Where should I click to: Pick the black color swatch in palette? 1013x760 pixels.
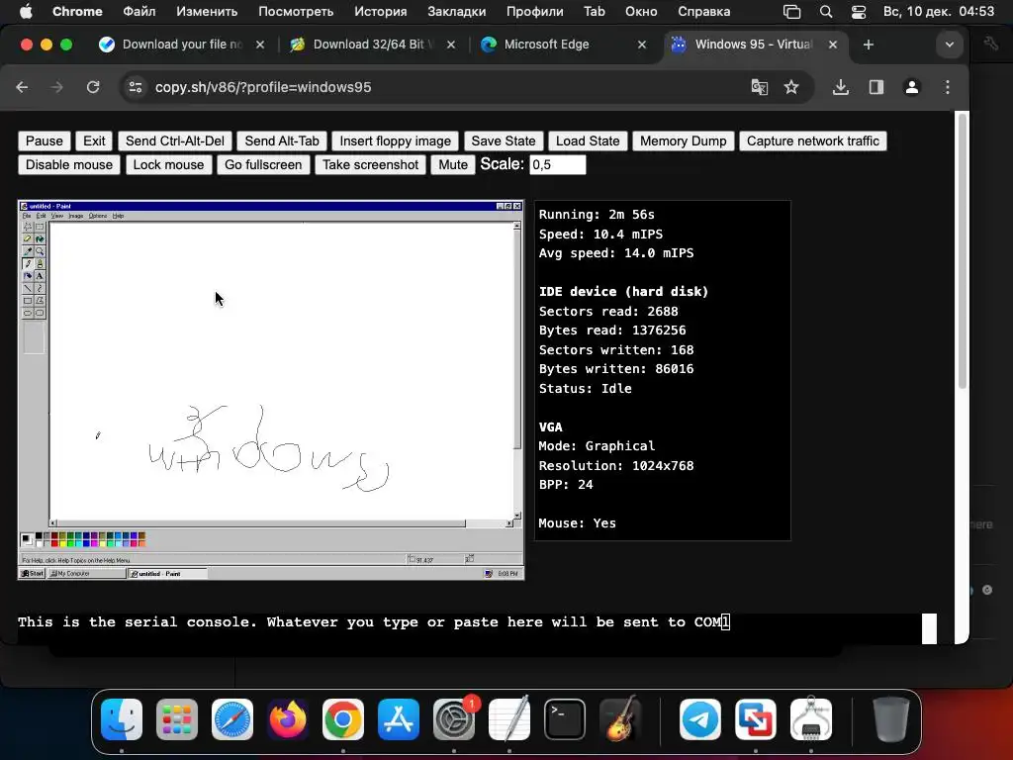click(39, 535)
